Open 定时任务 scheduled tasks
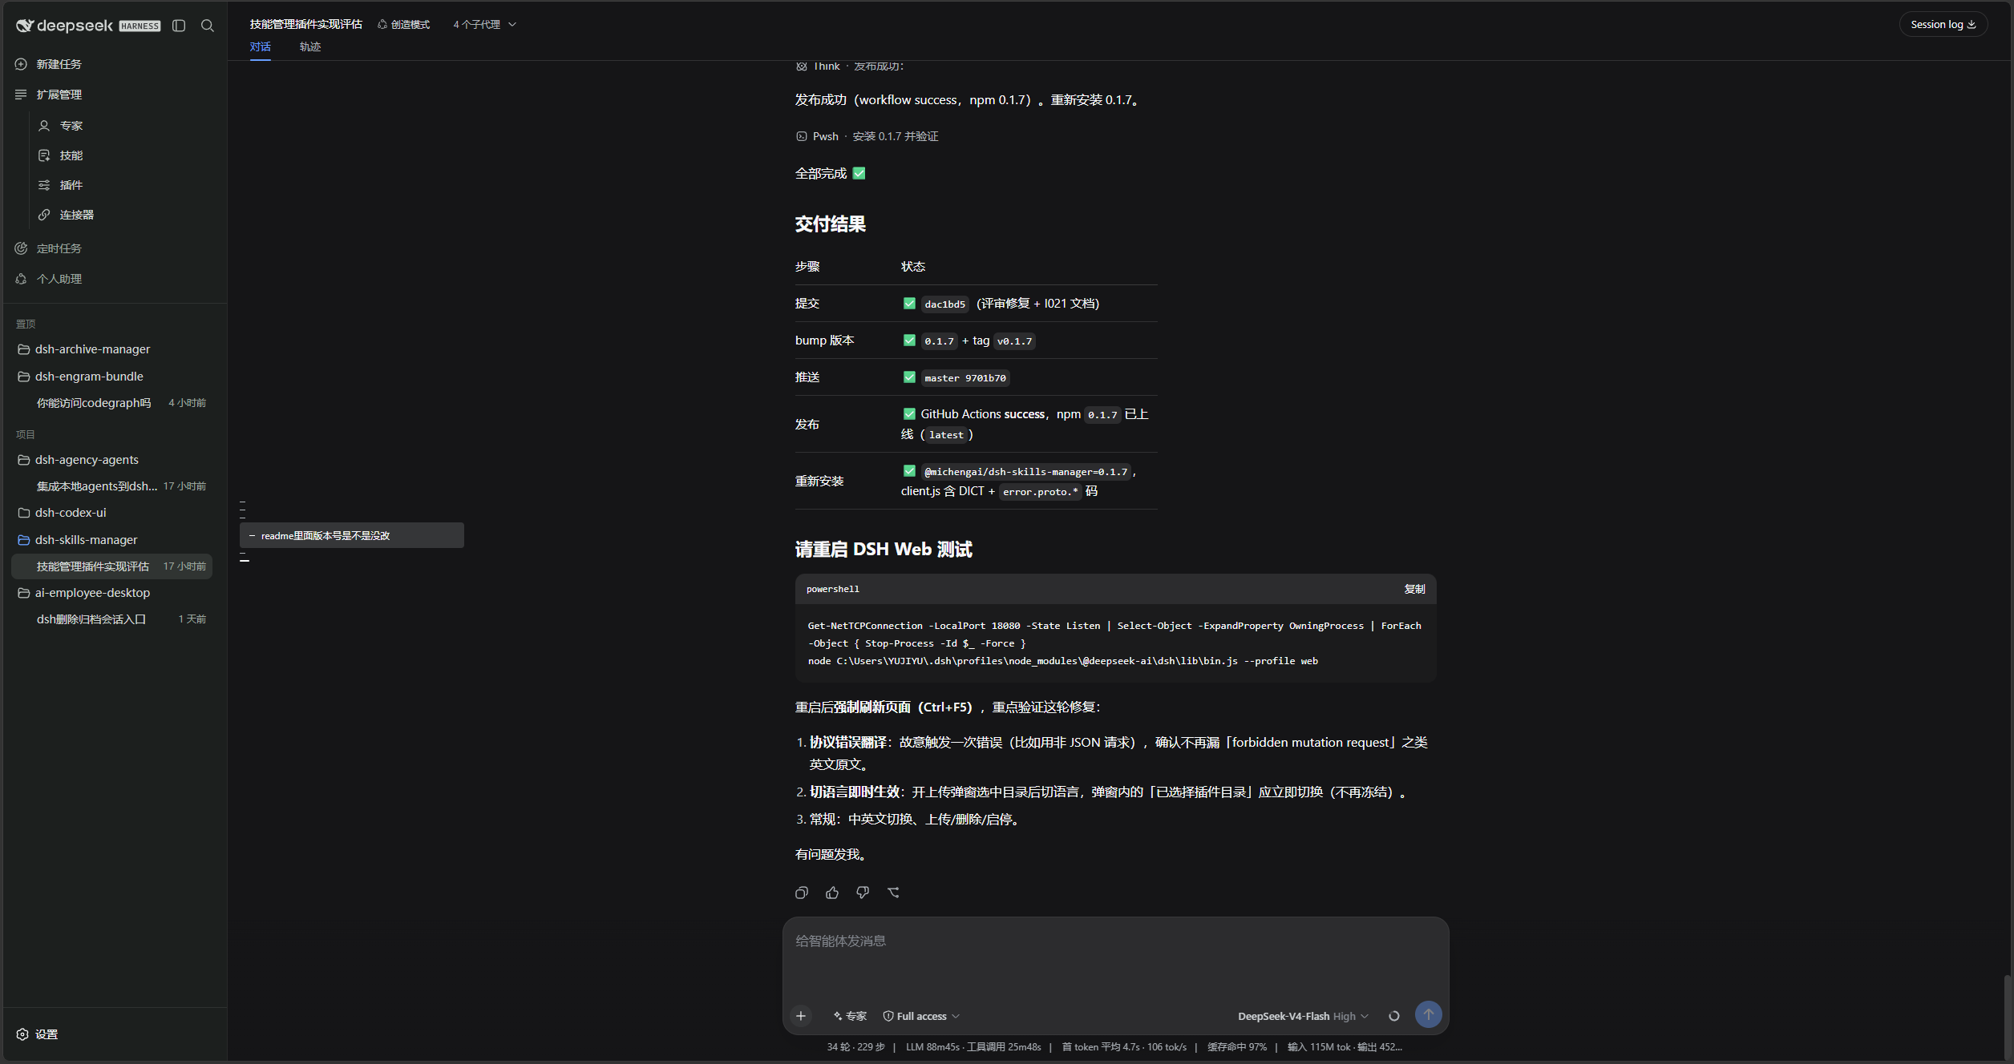 [59, 248]
